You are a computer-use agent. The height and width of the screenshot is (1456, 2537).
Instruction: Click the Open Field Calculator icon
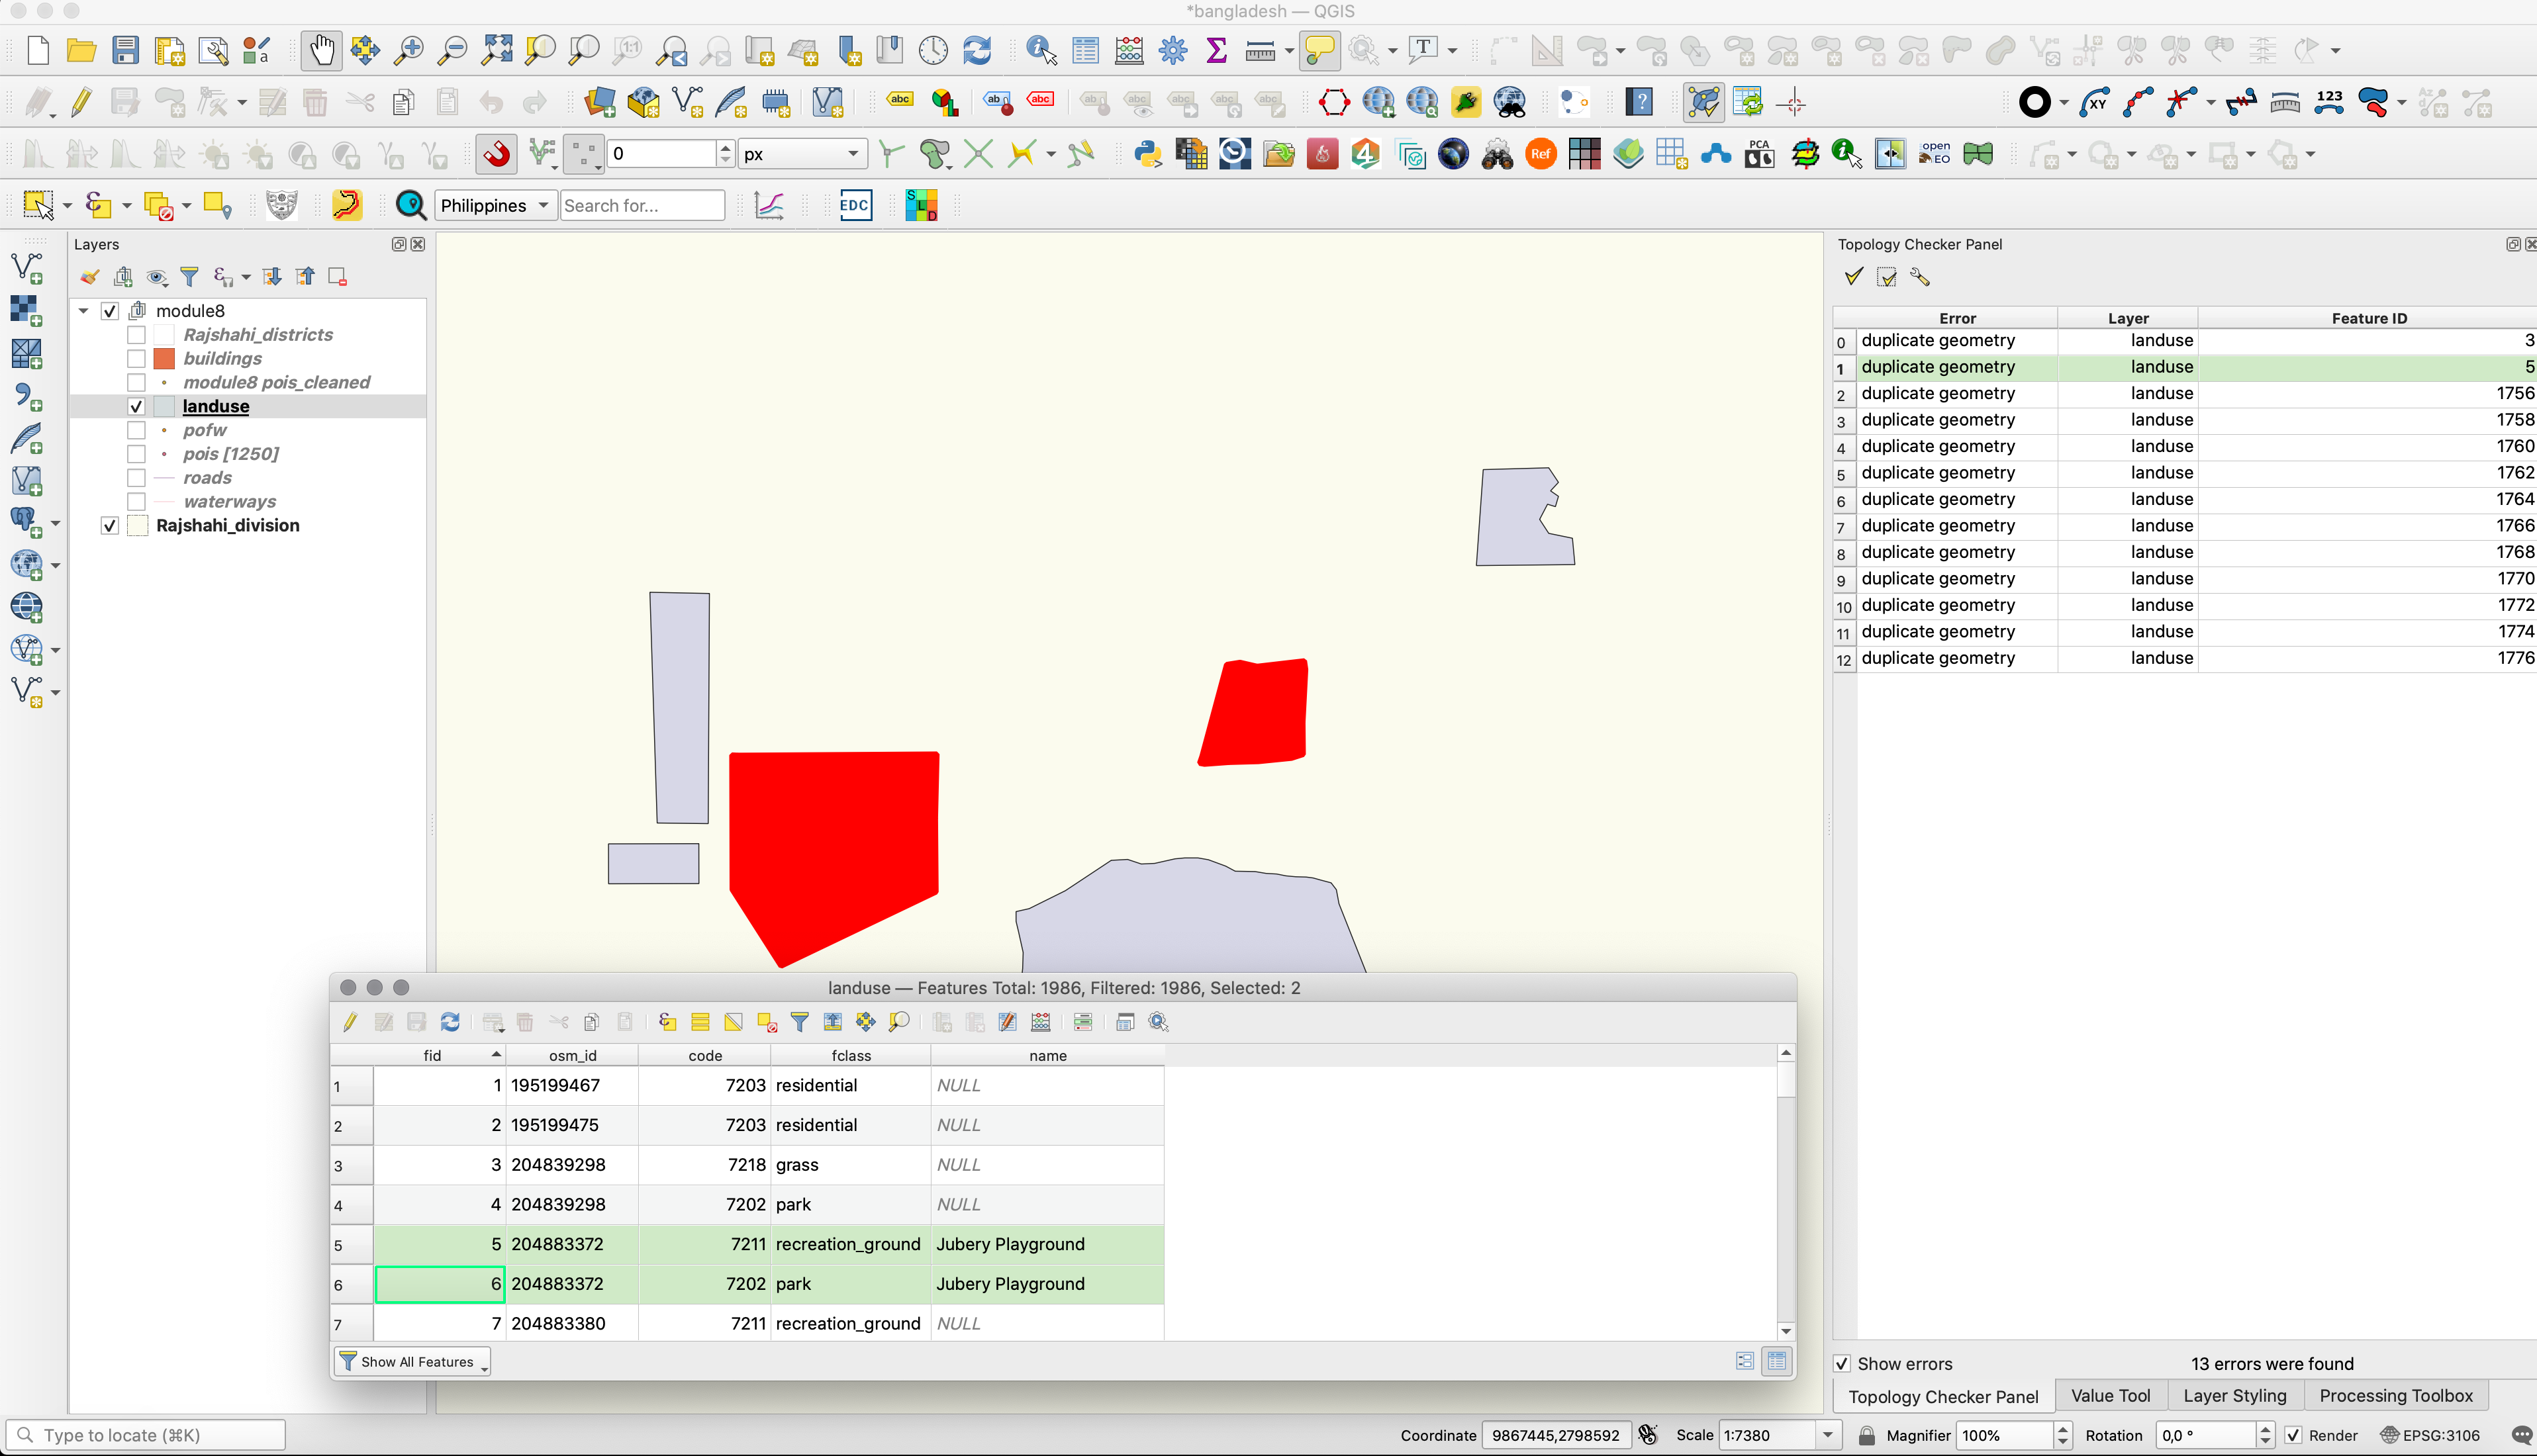pyautogui.click(x=1040, y=1023)
